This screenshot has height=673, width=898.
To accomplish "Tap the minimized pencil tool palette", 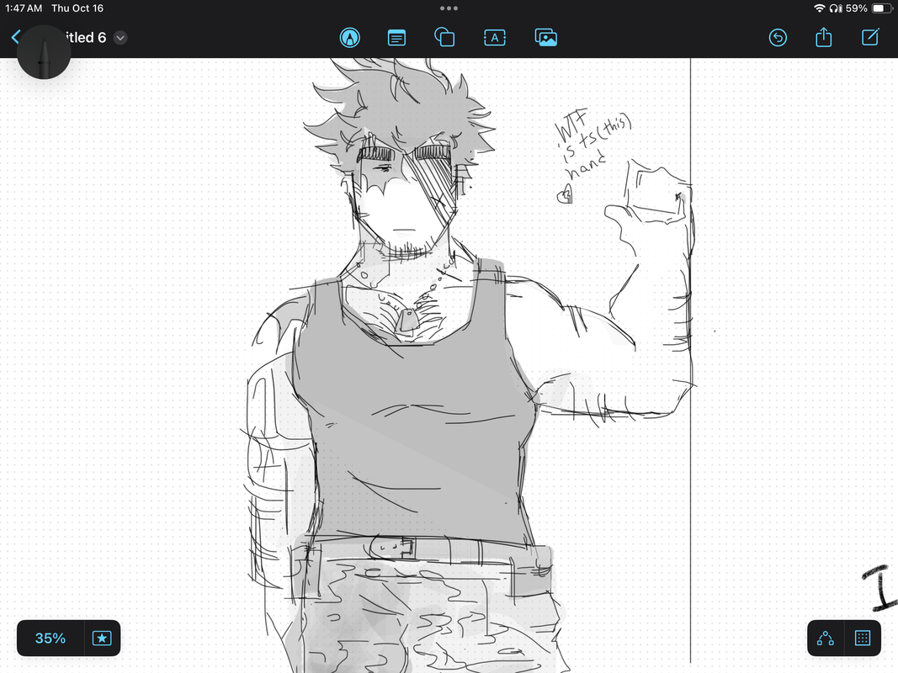I will pyautogui.click(x=44, y=52).
